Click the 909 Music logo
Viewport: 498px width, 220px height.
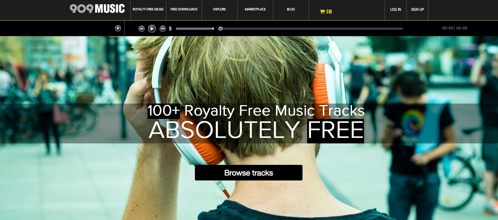[x=97, y=9]
